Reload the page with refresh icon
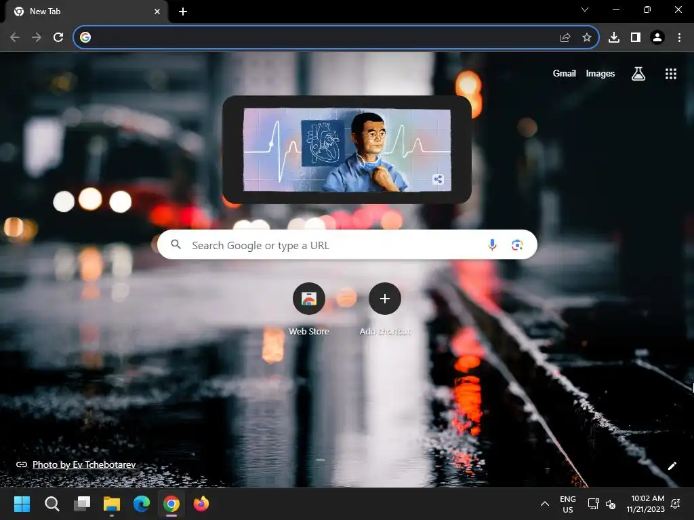 click(58, 37)
